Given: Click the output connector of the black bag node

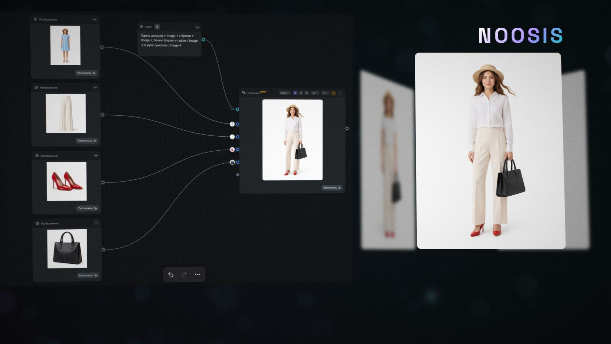Looking at the screenshot, I should tap(103, 250).
